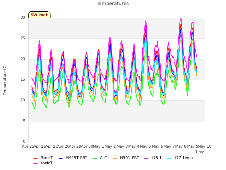Click the magenta sonicT legend swatch

pyautogui.click(x=35, y=164)
